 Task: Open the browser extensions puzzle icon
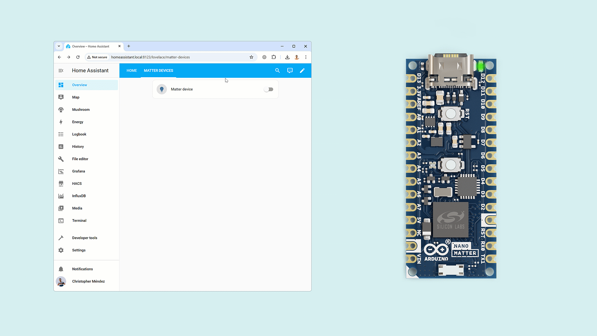pyautogui.click(x=274, y=57)
